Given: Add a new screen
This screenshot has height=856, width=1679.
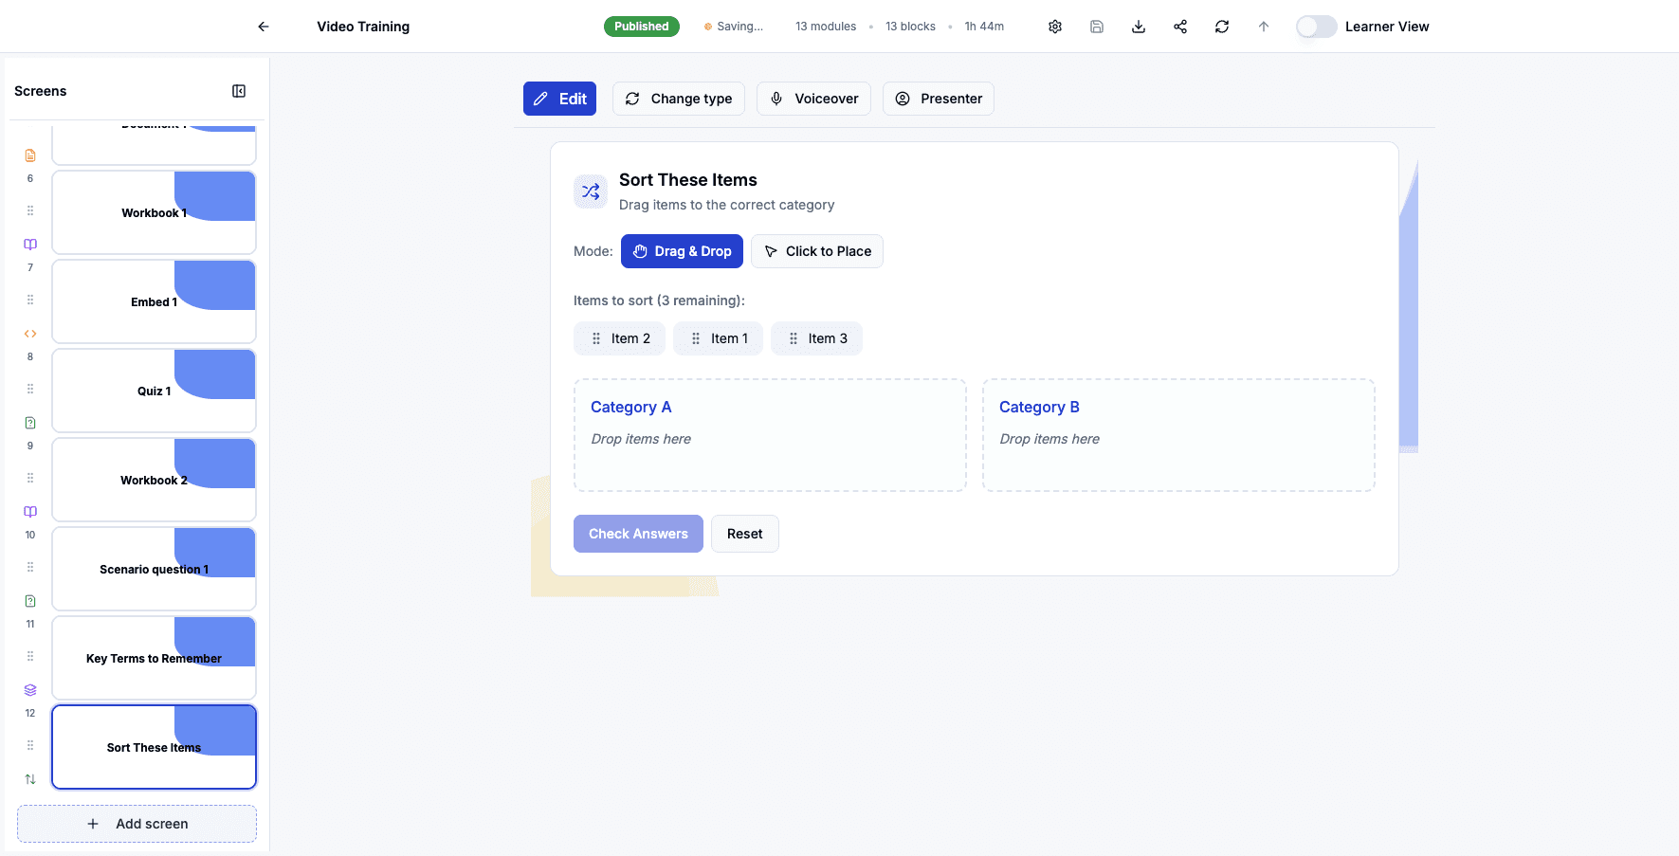Looking at the screenshot, I should 137,823.
